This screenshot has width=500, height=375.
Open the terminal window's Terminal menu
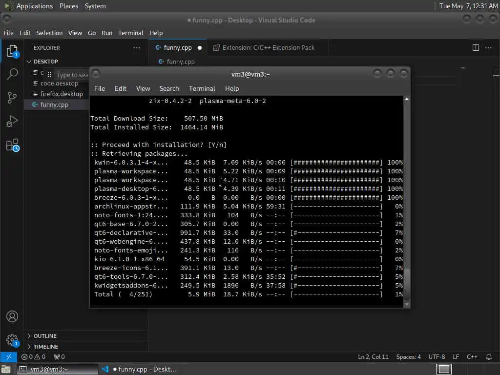pos(202,89)
